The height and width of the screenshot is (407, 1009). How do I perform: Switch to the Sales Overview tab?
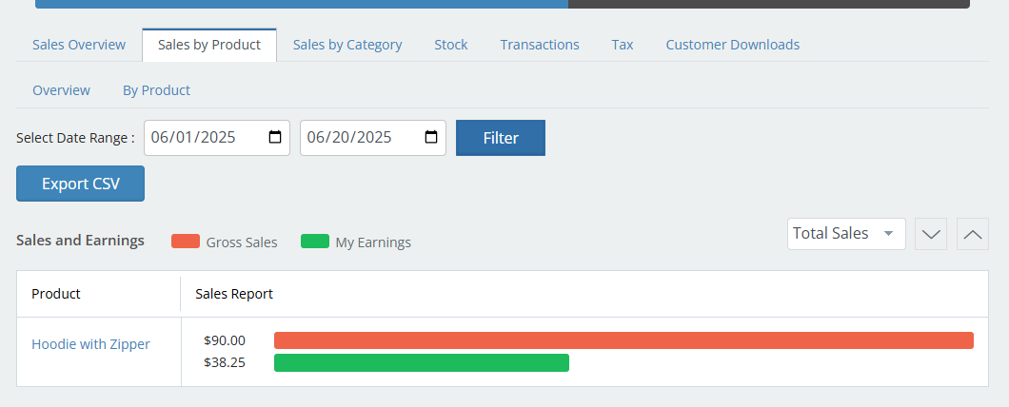pos(79,45)
